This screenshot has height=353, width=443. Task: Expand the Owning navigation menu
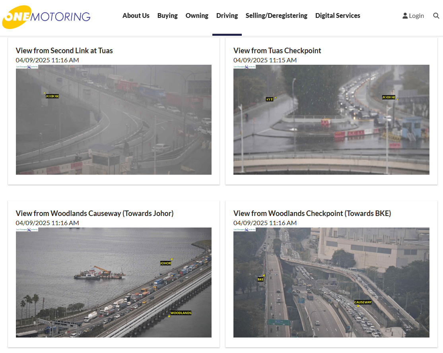click(x=197, y=15)
